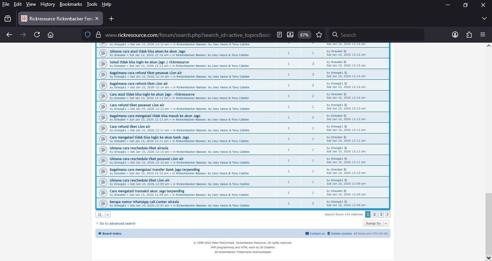Viewport: 492px width, 261px height.
Task: Open the Tools menu
Action: pos(92,4)
